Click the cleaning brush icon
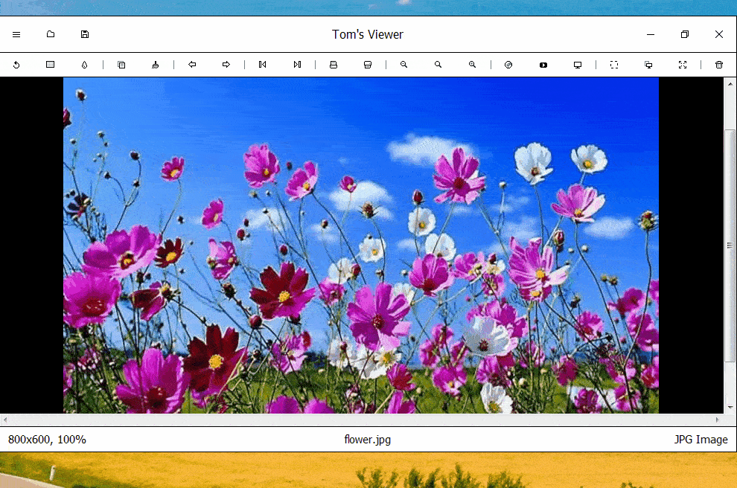This screenshot has height=488, width=737. (156, 65)
